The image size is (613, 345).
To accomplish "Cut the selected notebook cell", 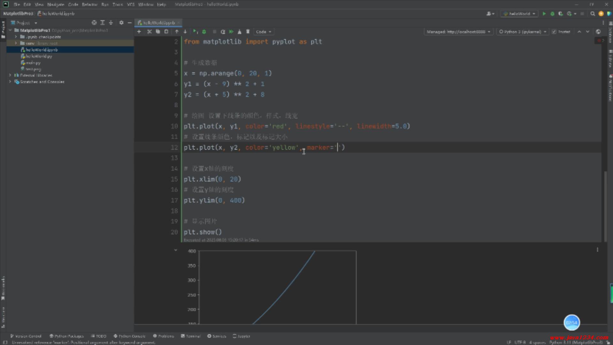I will click(149, 32).
